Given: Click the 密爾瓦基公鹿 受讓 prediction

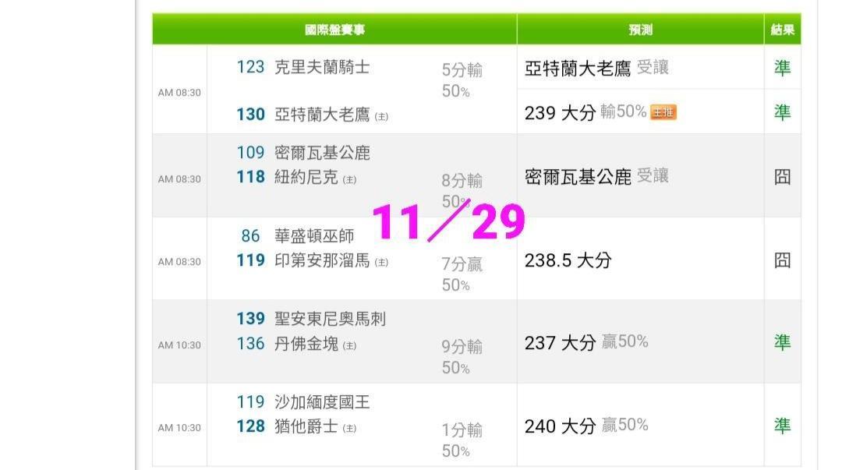Looking at the screenshot, I should (x=596, y=177).
